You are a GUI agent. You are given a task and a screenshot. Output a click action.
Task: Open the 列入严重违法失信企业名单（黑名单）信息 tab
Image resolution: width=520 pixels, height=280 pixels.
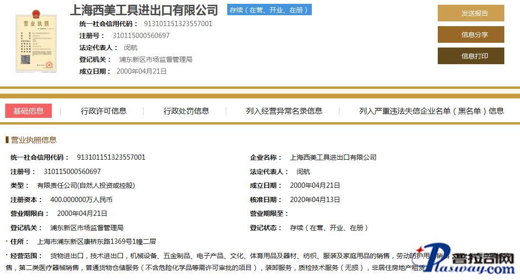click(x=431, y=111)
